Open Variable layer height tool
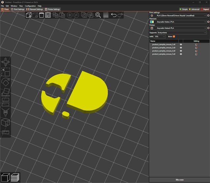The width and height of the screenshot is (210, 183). [x=106, y=15]
